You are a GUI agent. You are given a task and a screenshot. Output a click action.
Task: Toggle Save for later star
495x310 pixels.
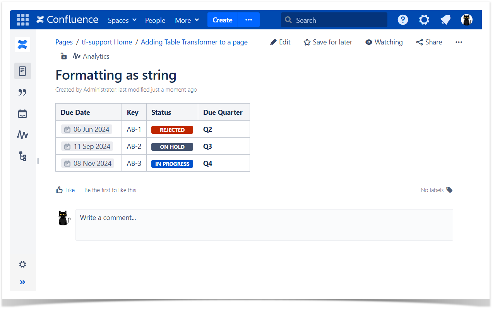point(328,42)
